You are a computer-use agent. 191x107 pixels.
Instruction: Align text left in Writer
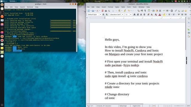point(179,15)
